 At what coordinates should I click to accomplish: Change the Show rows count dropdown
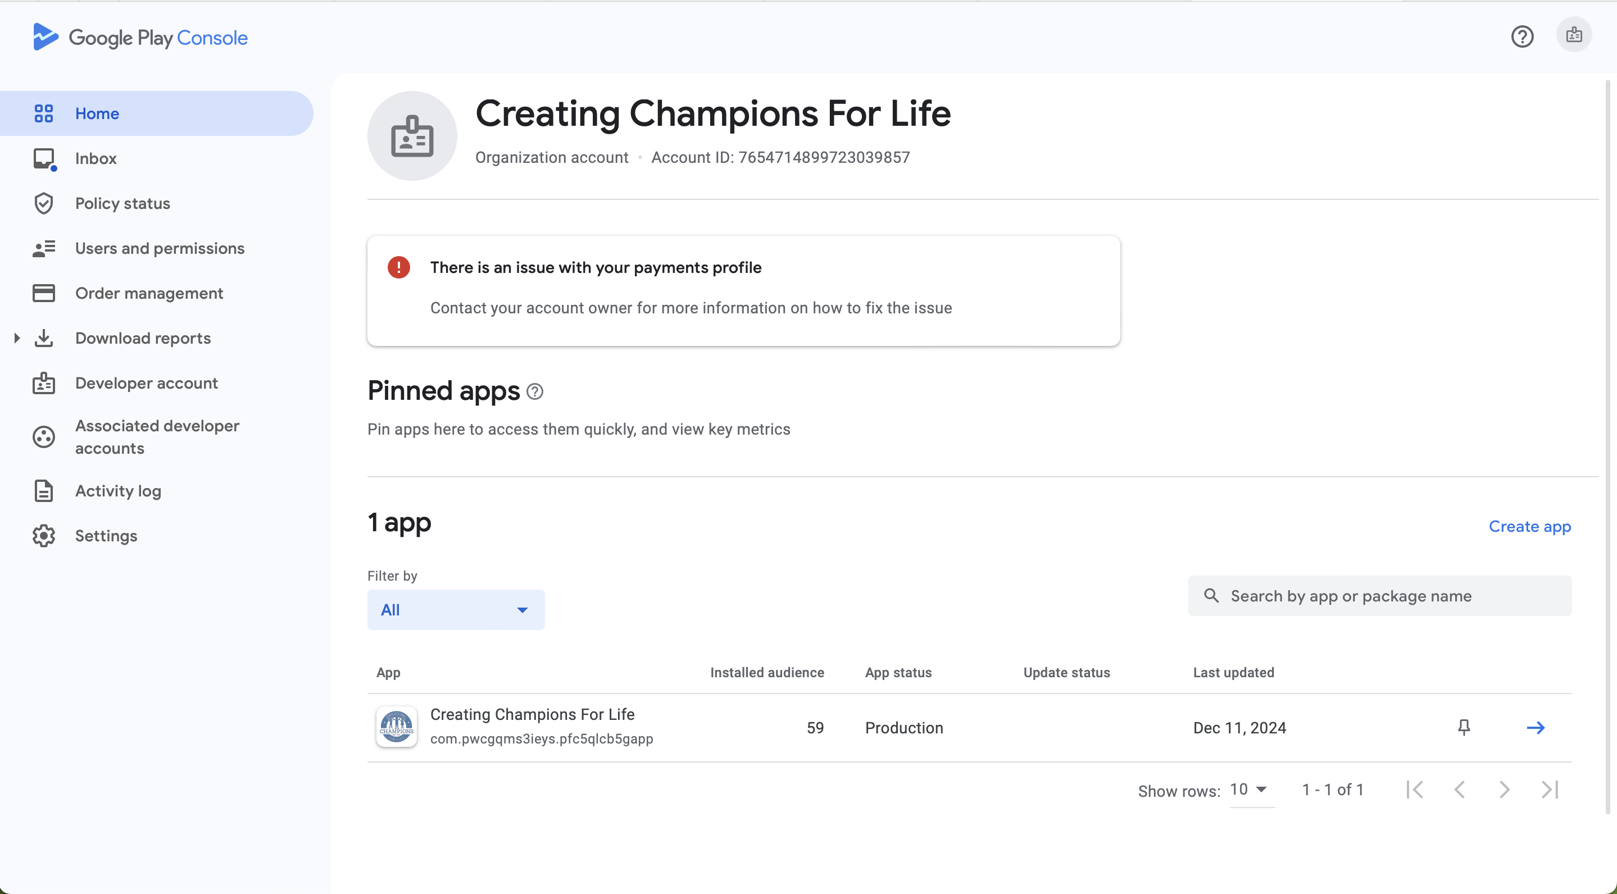[x=1249, y=789]
